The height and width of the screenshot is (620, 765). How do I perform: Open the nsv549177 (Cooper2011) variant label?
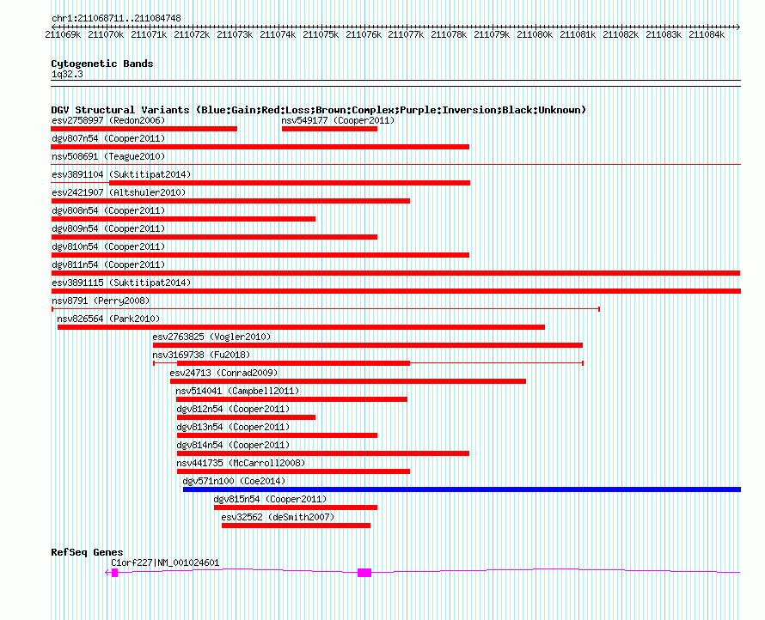(x=338, y=120)
